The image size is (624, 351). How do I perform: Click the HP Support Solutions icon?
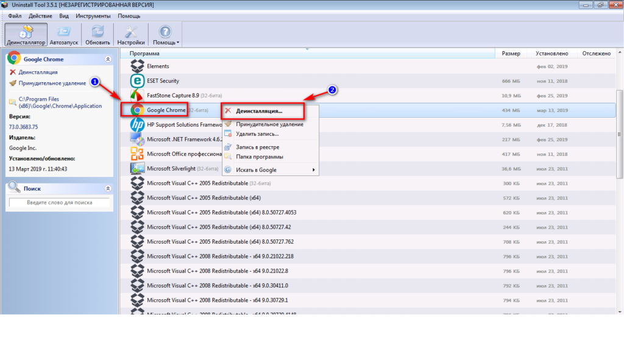pos(137,124)
